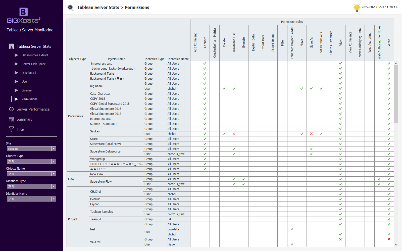Open Tableau Server Stats section
Screen dimensions: 402x251
pos(34,46)
